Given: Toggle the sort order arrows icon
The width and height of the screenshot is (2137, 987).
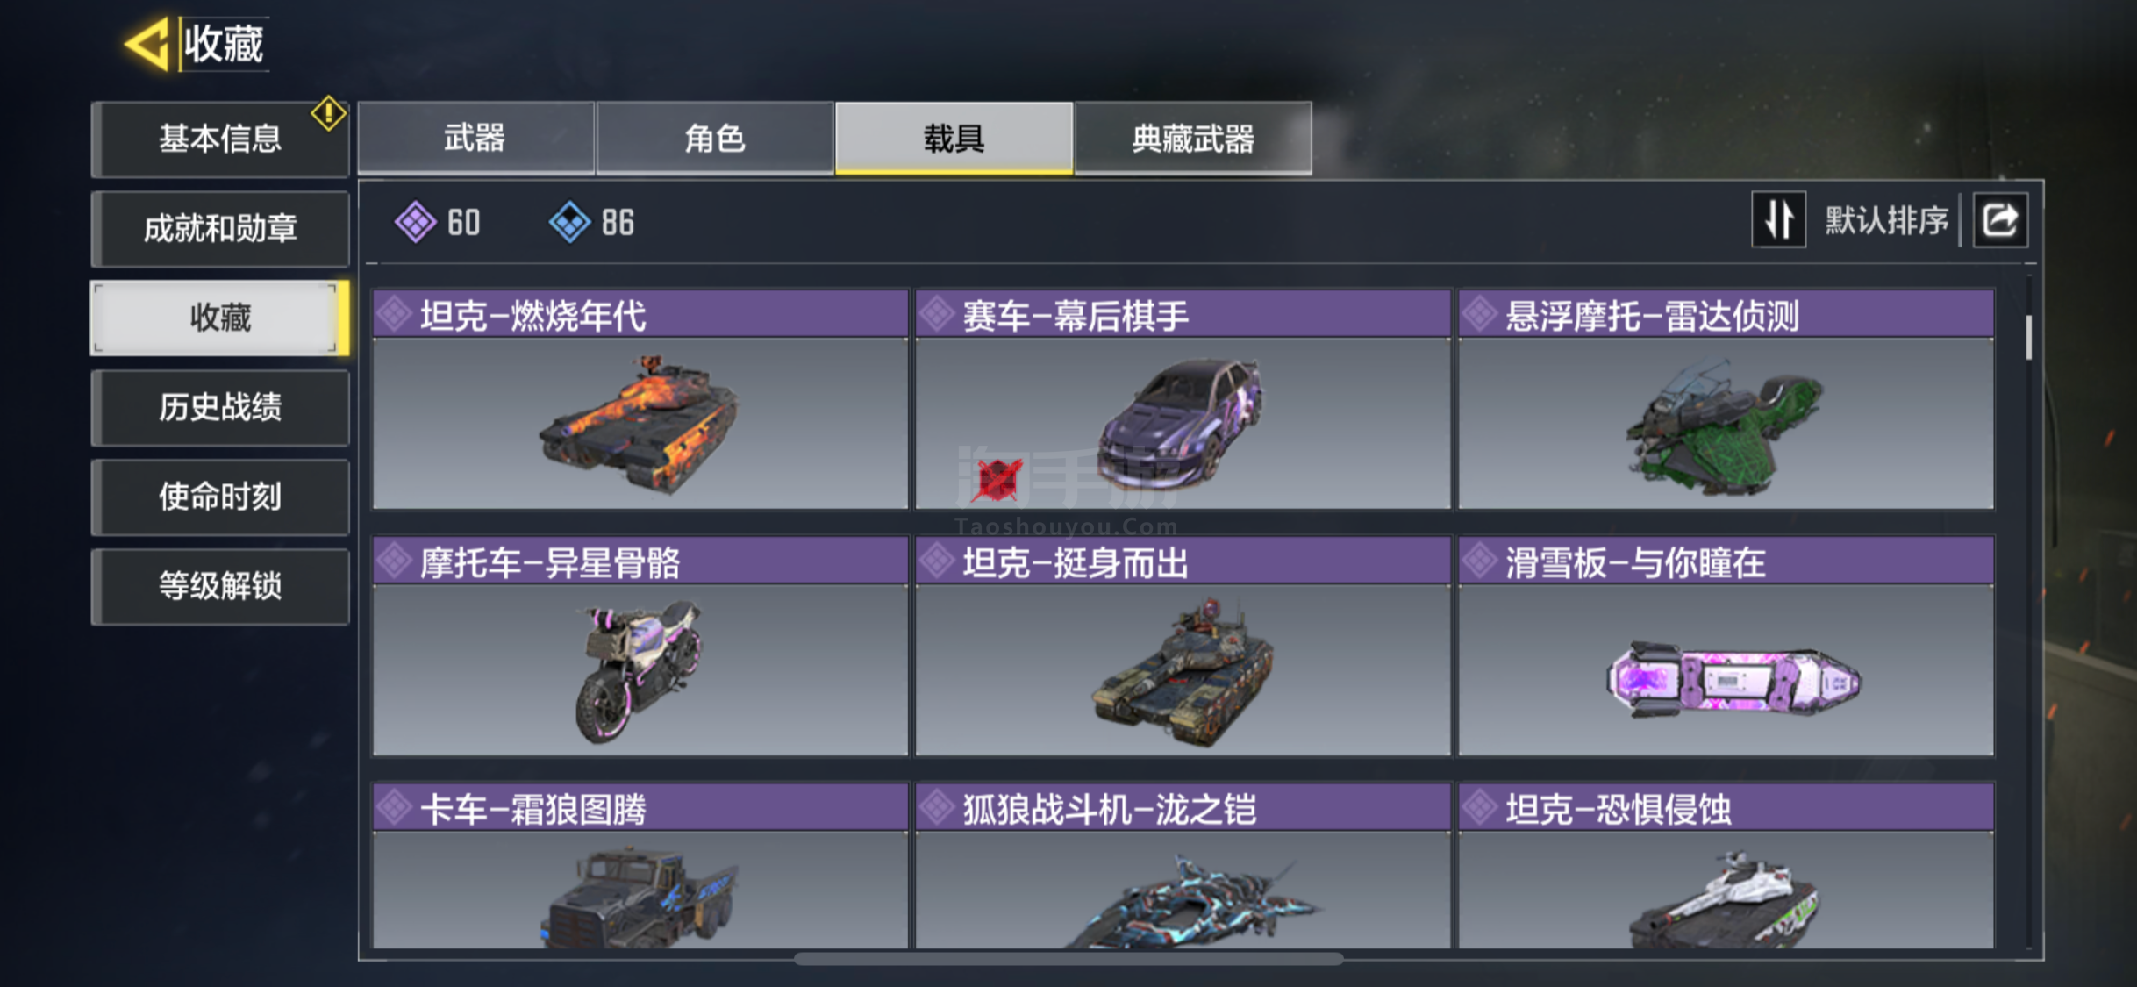Looking at the screenshot, I should (1778, 219).
